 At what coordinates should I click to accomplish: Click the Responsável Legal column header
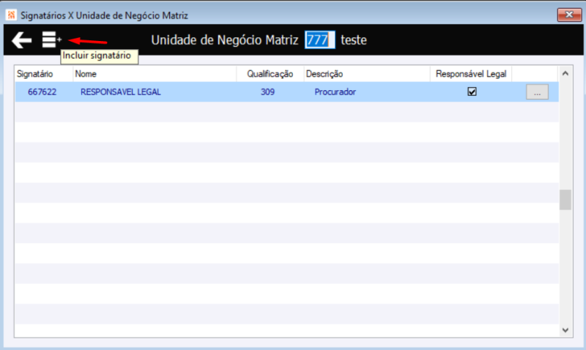[x=471, y=74]
